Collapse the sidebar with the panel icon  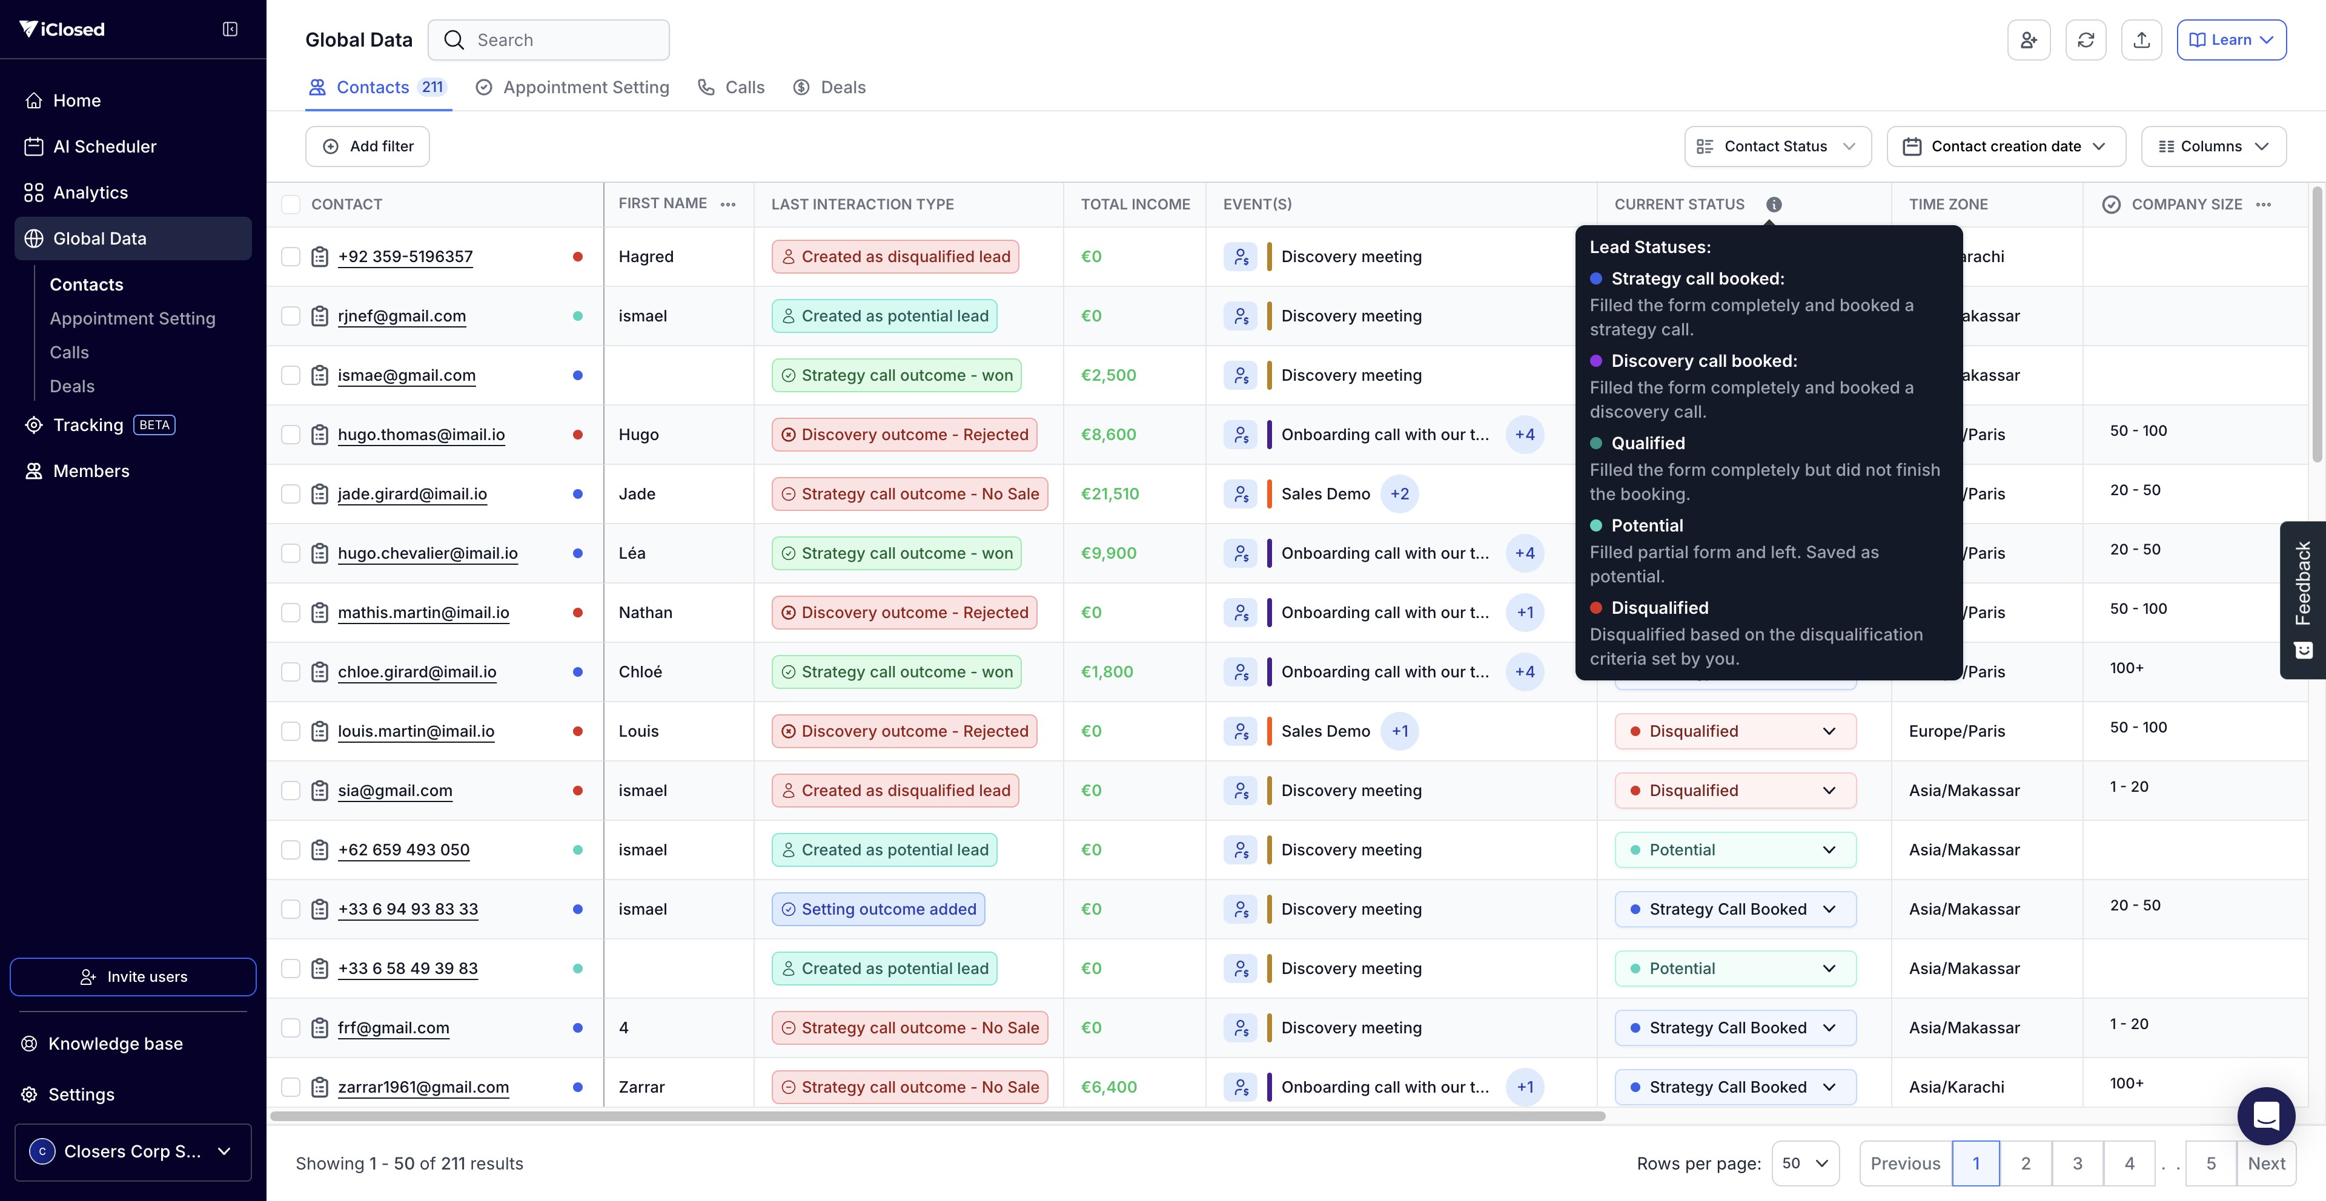(x=230, y=29)
